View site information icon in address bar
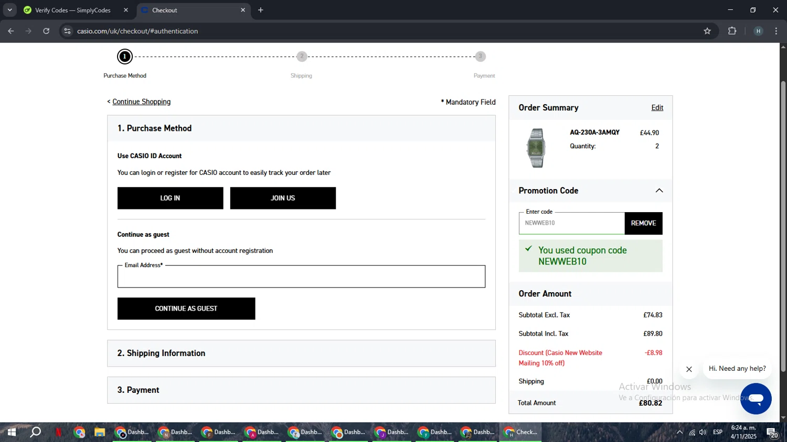The height and width of the screenshot is (442, 787). [67, 31]
